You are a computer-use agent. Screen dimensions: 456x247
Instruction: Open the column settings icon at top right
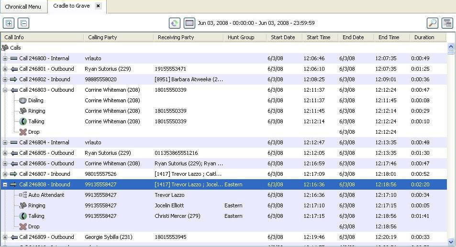tap(447, 23)
